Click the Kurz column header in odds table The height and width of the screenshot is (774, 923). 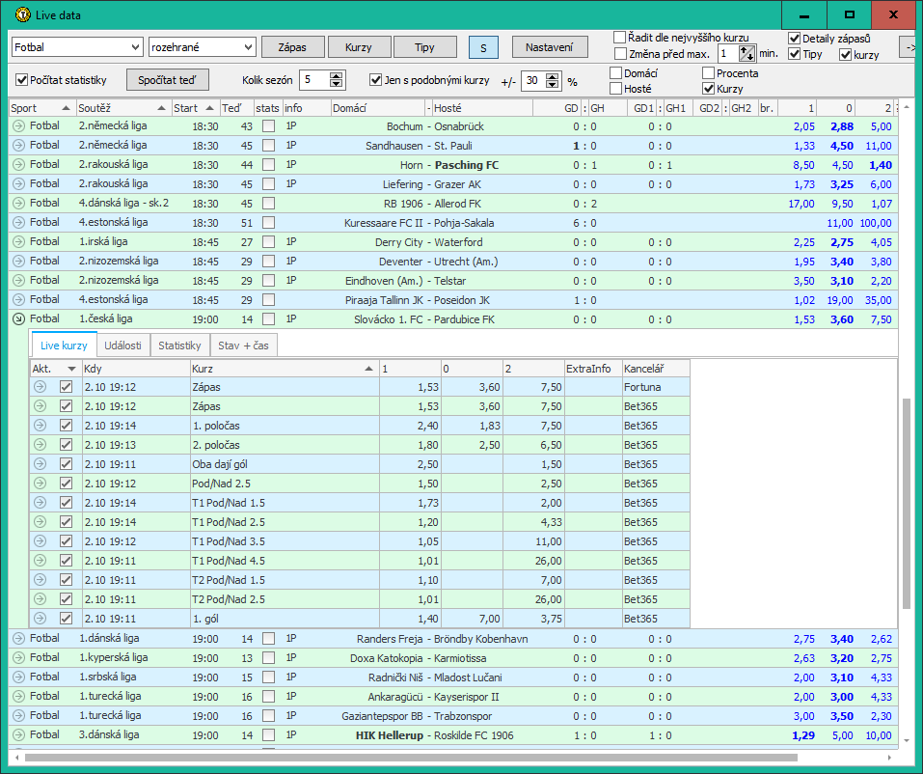pyautogui.click(x=284, y=369)
